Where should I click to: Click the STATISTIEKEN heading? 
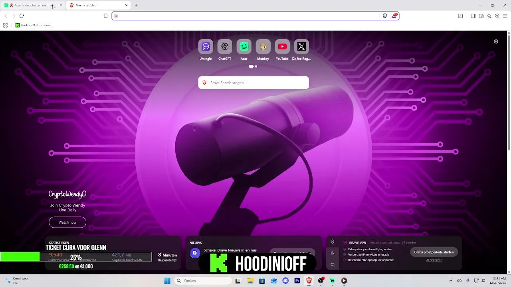point(59,243)
